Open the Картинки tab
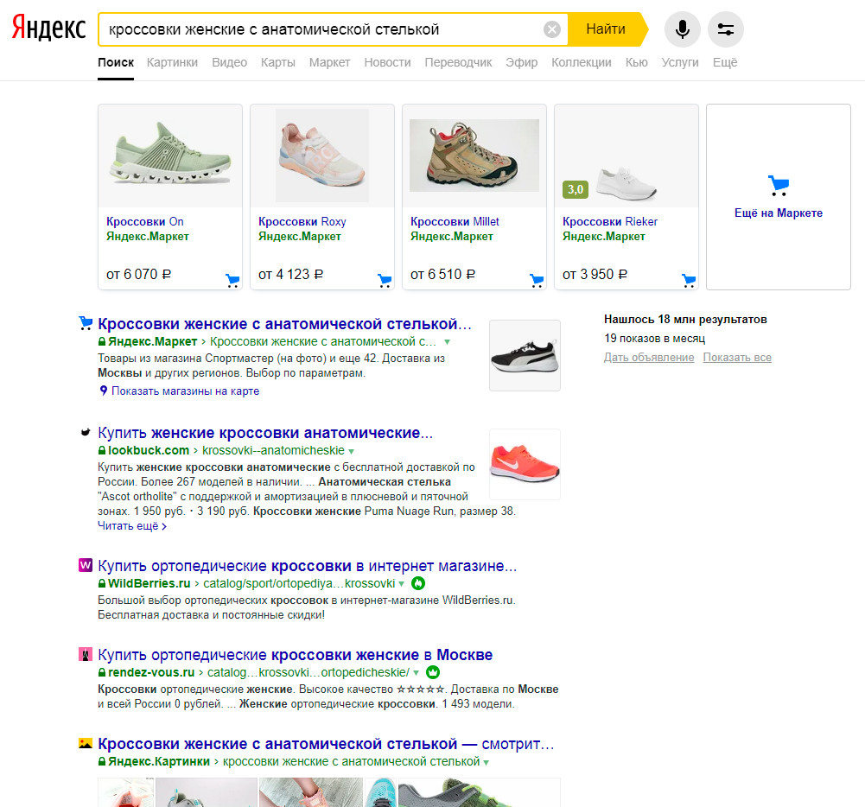This screenshot has height=807, width=865. 172,62
